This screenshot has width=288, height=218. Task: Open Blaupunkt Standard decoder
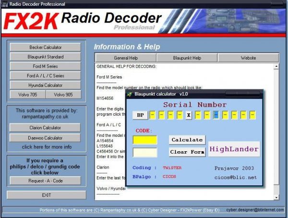pos(46,57)
